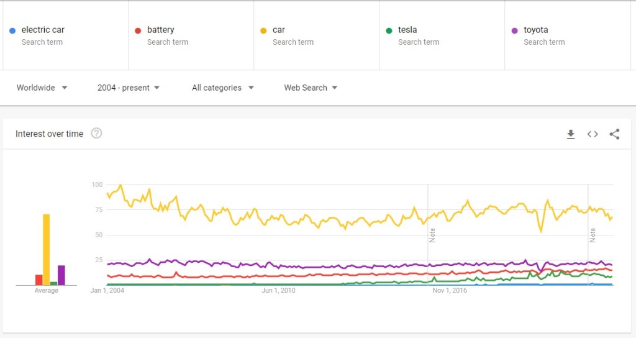Open the Web Search type dropdown
The image size is (636, 338).
click(x=311, y=88)
